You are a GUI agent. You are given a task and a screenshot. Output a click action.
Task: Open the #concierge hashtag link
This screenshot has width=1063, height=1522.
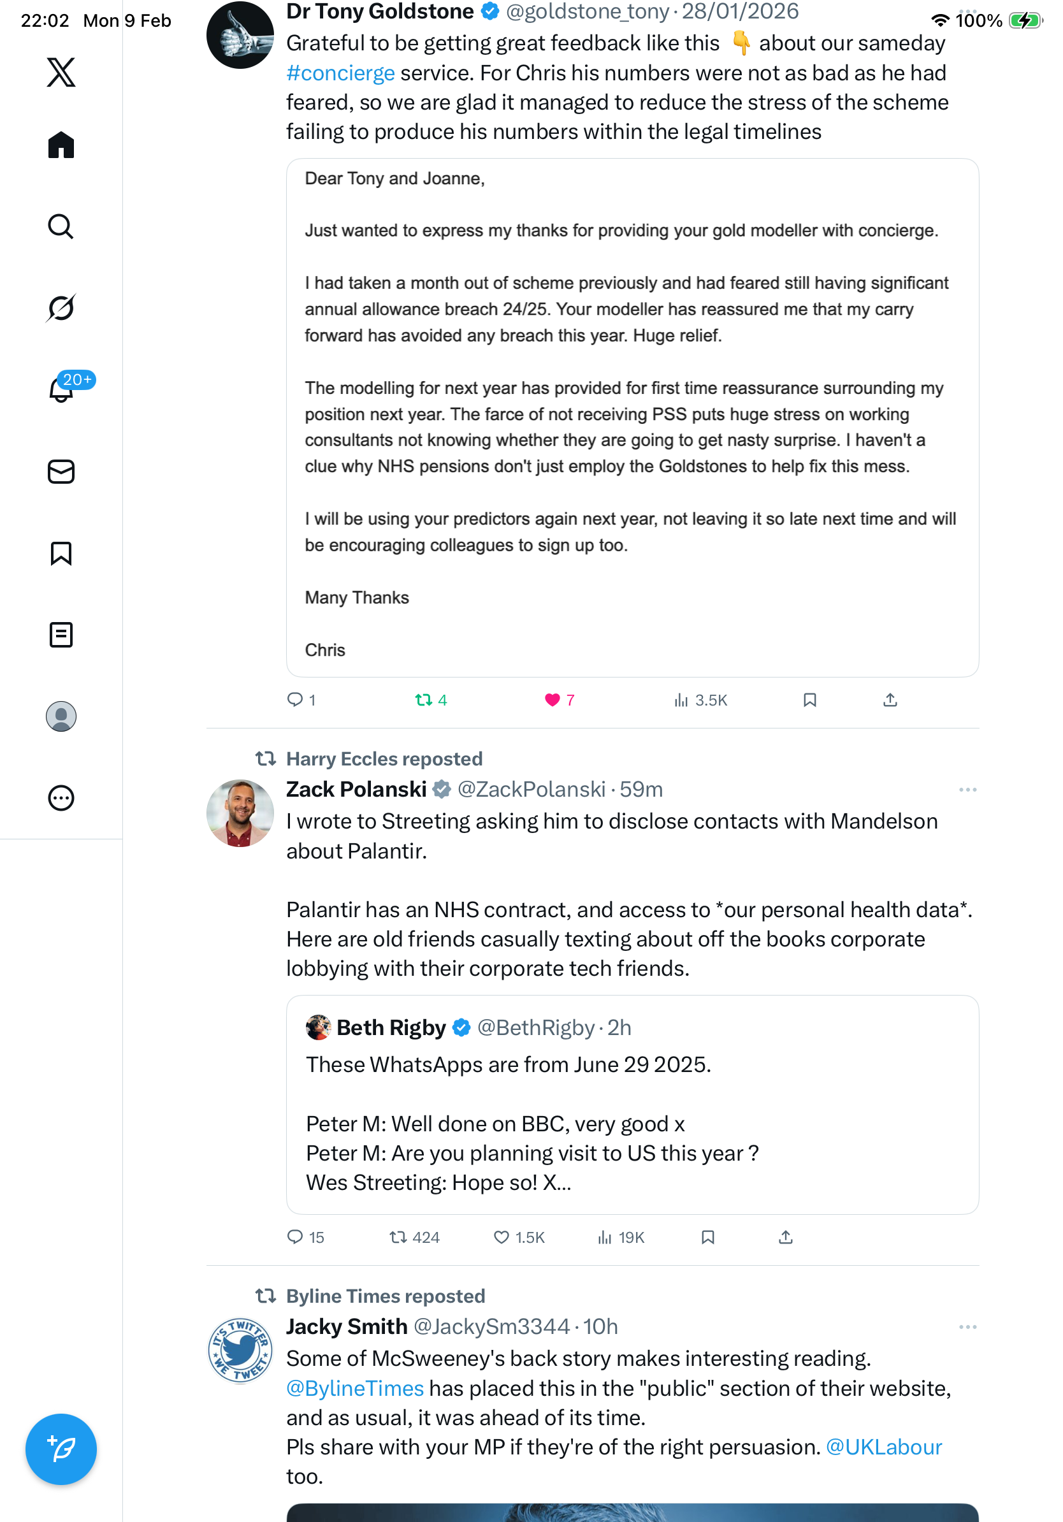[341, 73]
